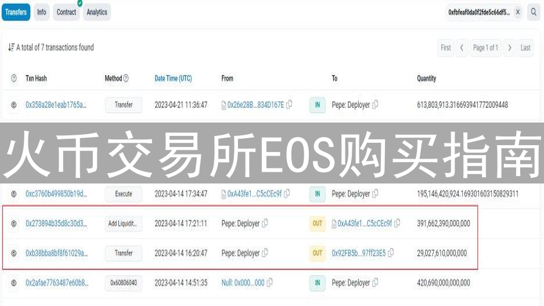Viewport: 544px width, 306px height.
Task: Open transaction 0xb38bba8bf8f61029a
Action: coord(56,253)
